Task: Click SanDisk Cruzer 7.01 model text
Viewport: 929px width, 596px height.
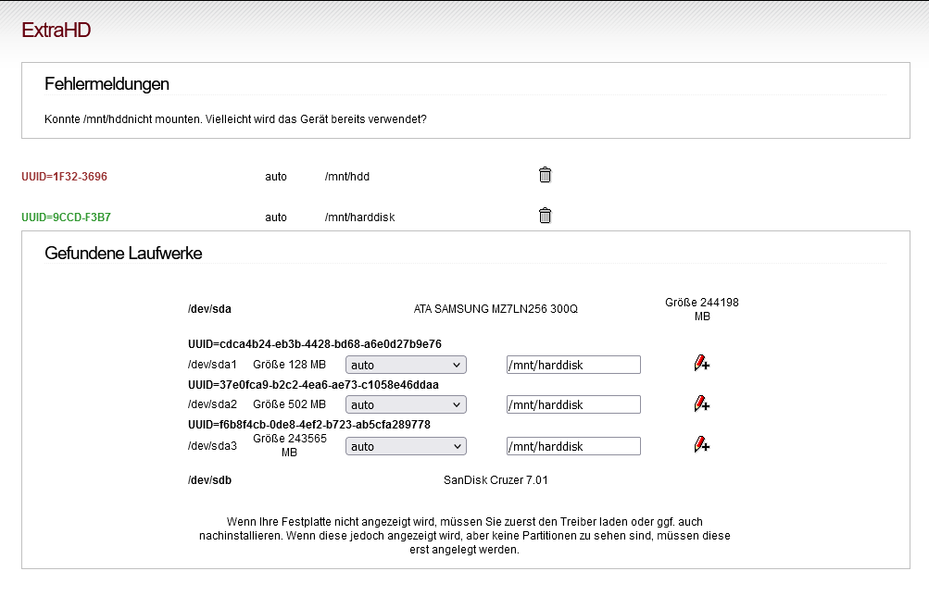Action: tap(496, 480)
